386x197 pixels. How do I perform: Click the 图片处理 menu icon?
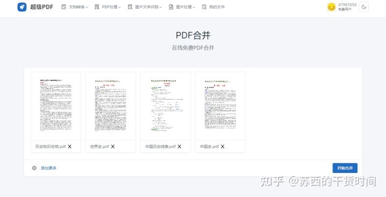(171, 7)
